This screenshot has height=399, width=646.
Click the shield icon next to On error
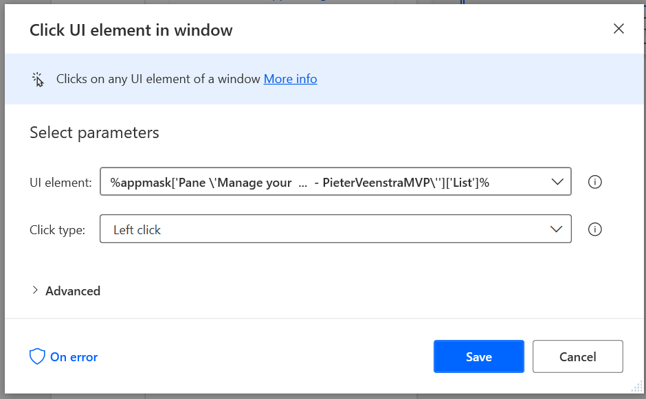pos(37,356)
